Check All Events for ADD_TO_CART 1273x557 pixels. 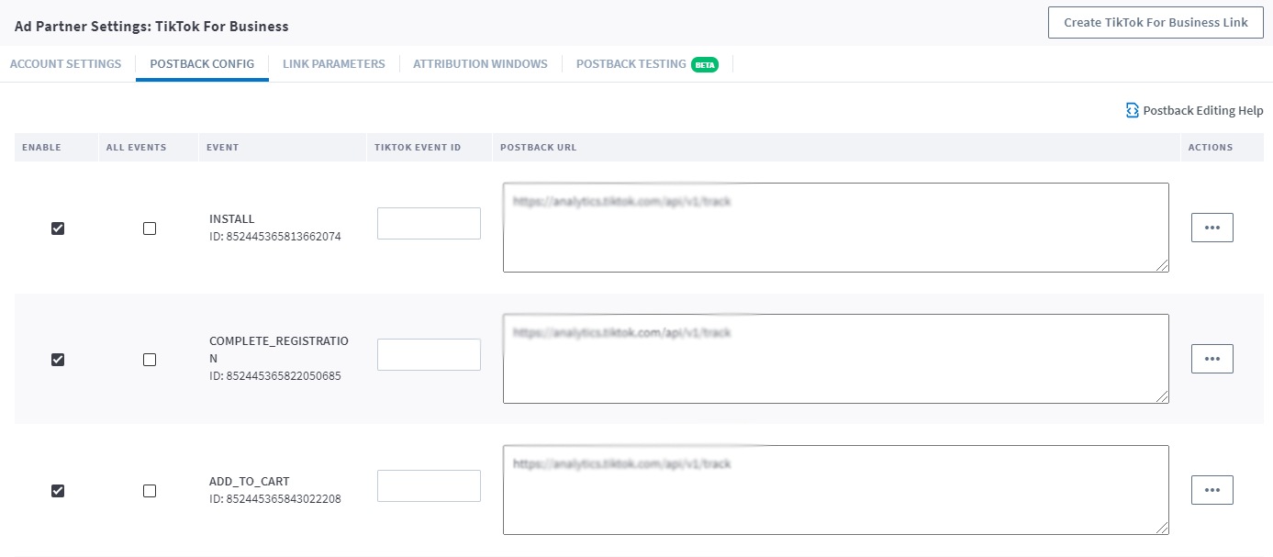(150, 491)
